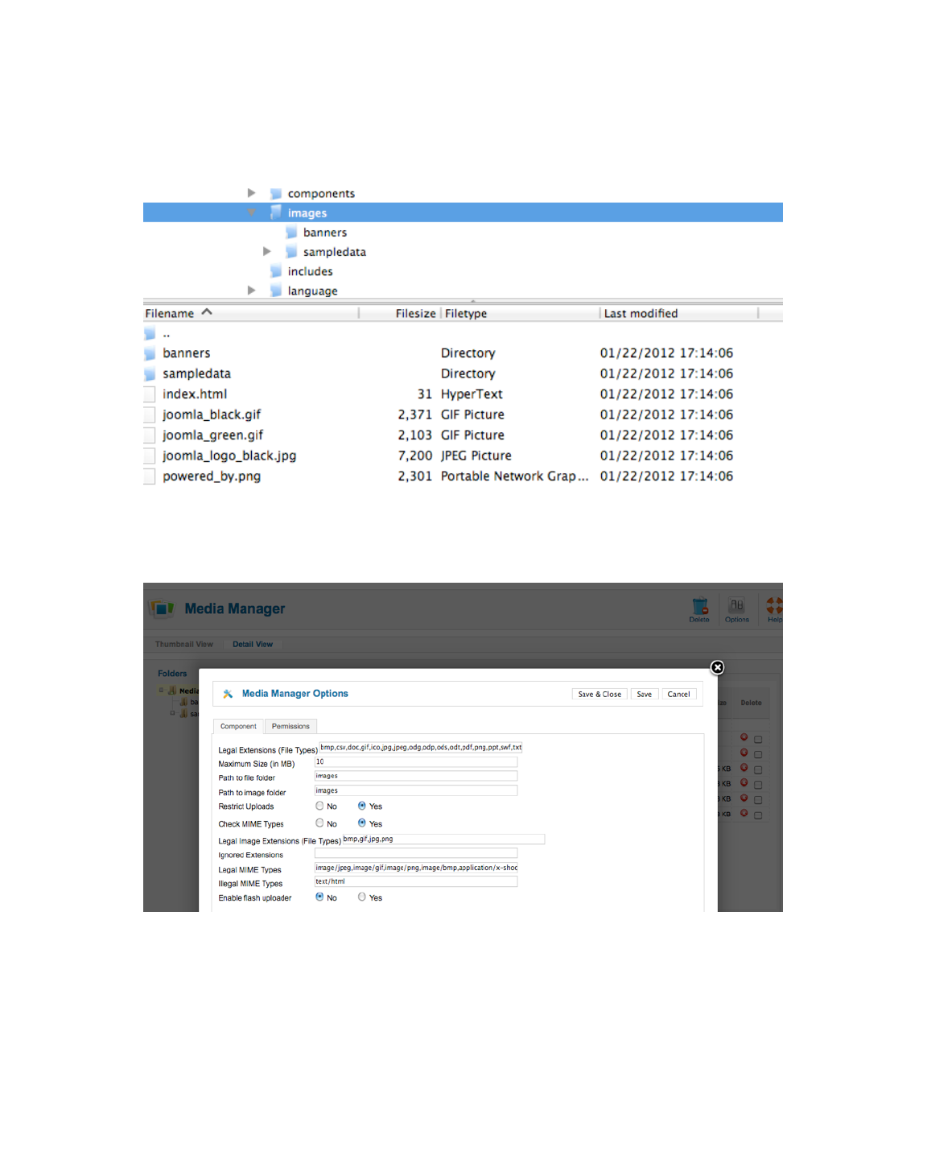Close the Media Manager Options dialog

[718, 667]
